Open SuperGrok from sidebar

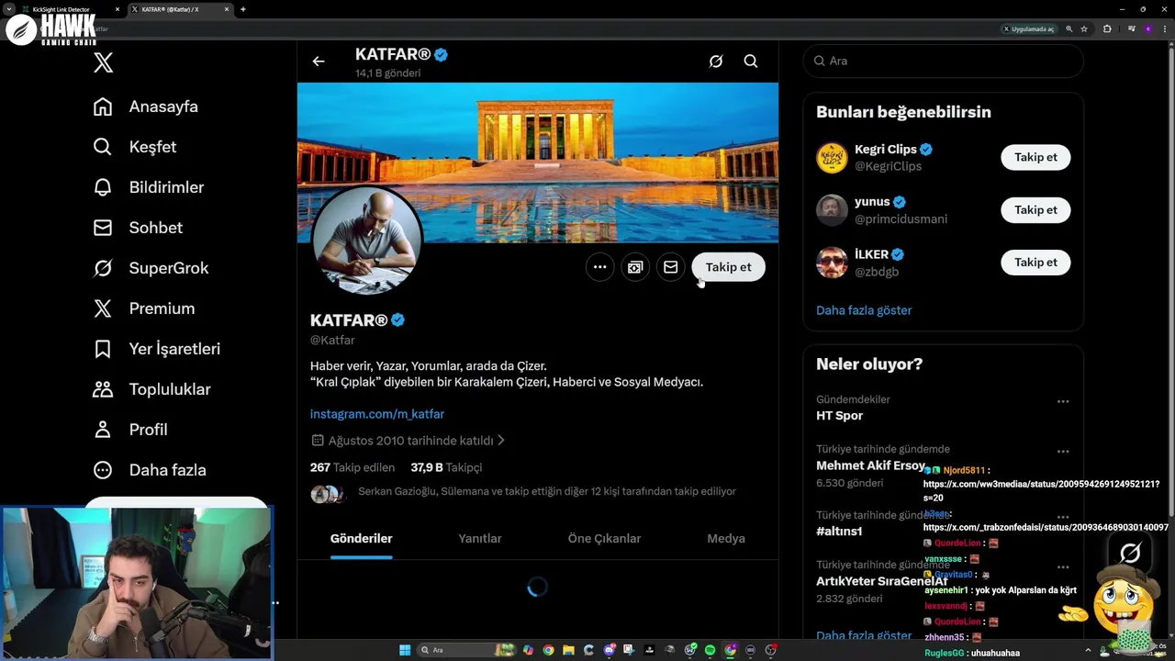click(151, 268)
